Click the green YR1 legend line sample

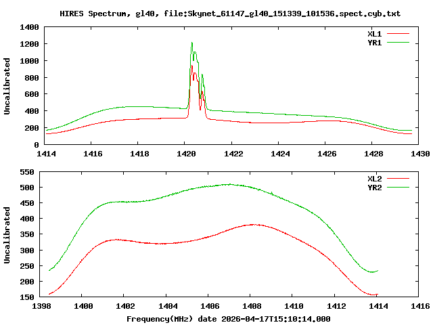pos(398,43)
